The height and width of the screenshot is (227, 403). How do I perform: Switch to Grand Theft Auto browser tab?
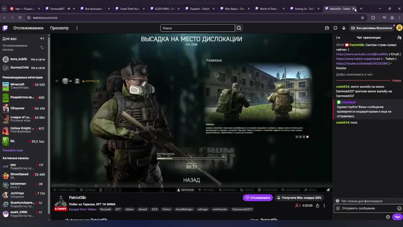[129, 9]
